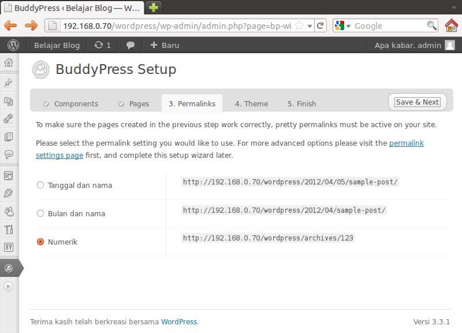Open the Appearance icon in the sidebar
The width and height of the screenshot is (462, 333).
click(x=9, y=176)
